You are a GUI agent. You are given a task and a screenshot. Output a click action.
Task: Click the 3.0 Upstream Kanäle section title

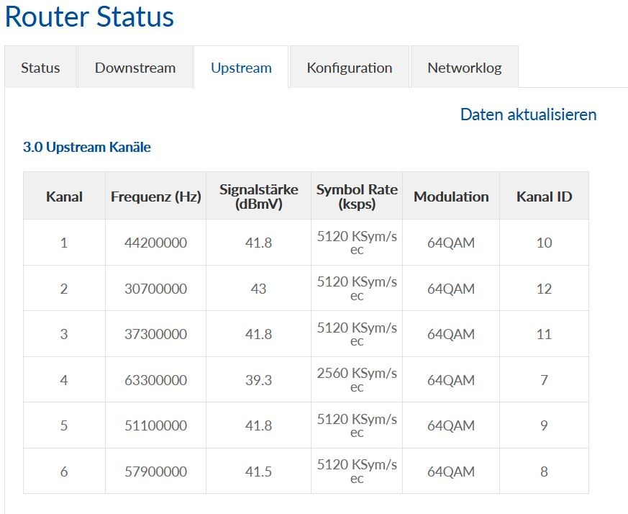(87, 148)
